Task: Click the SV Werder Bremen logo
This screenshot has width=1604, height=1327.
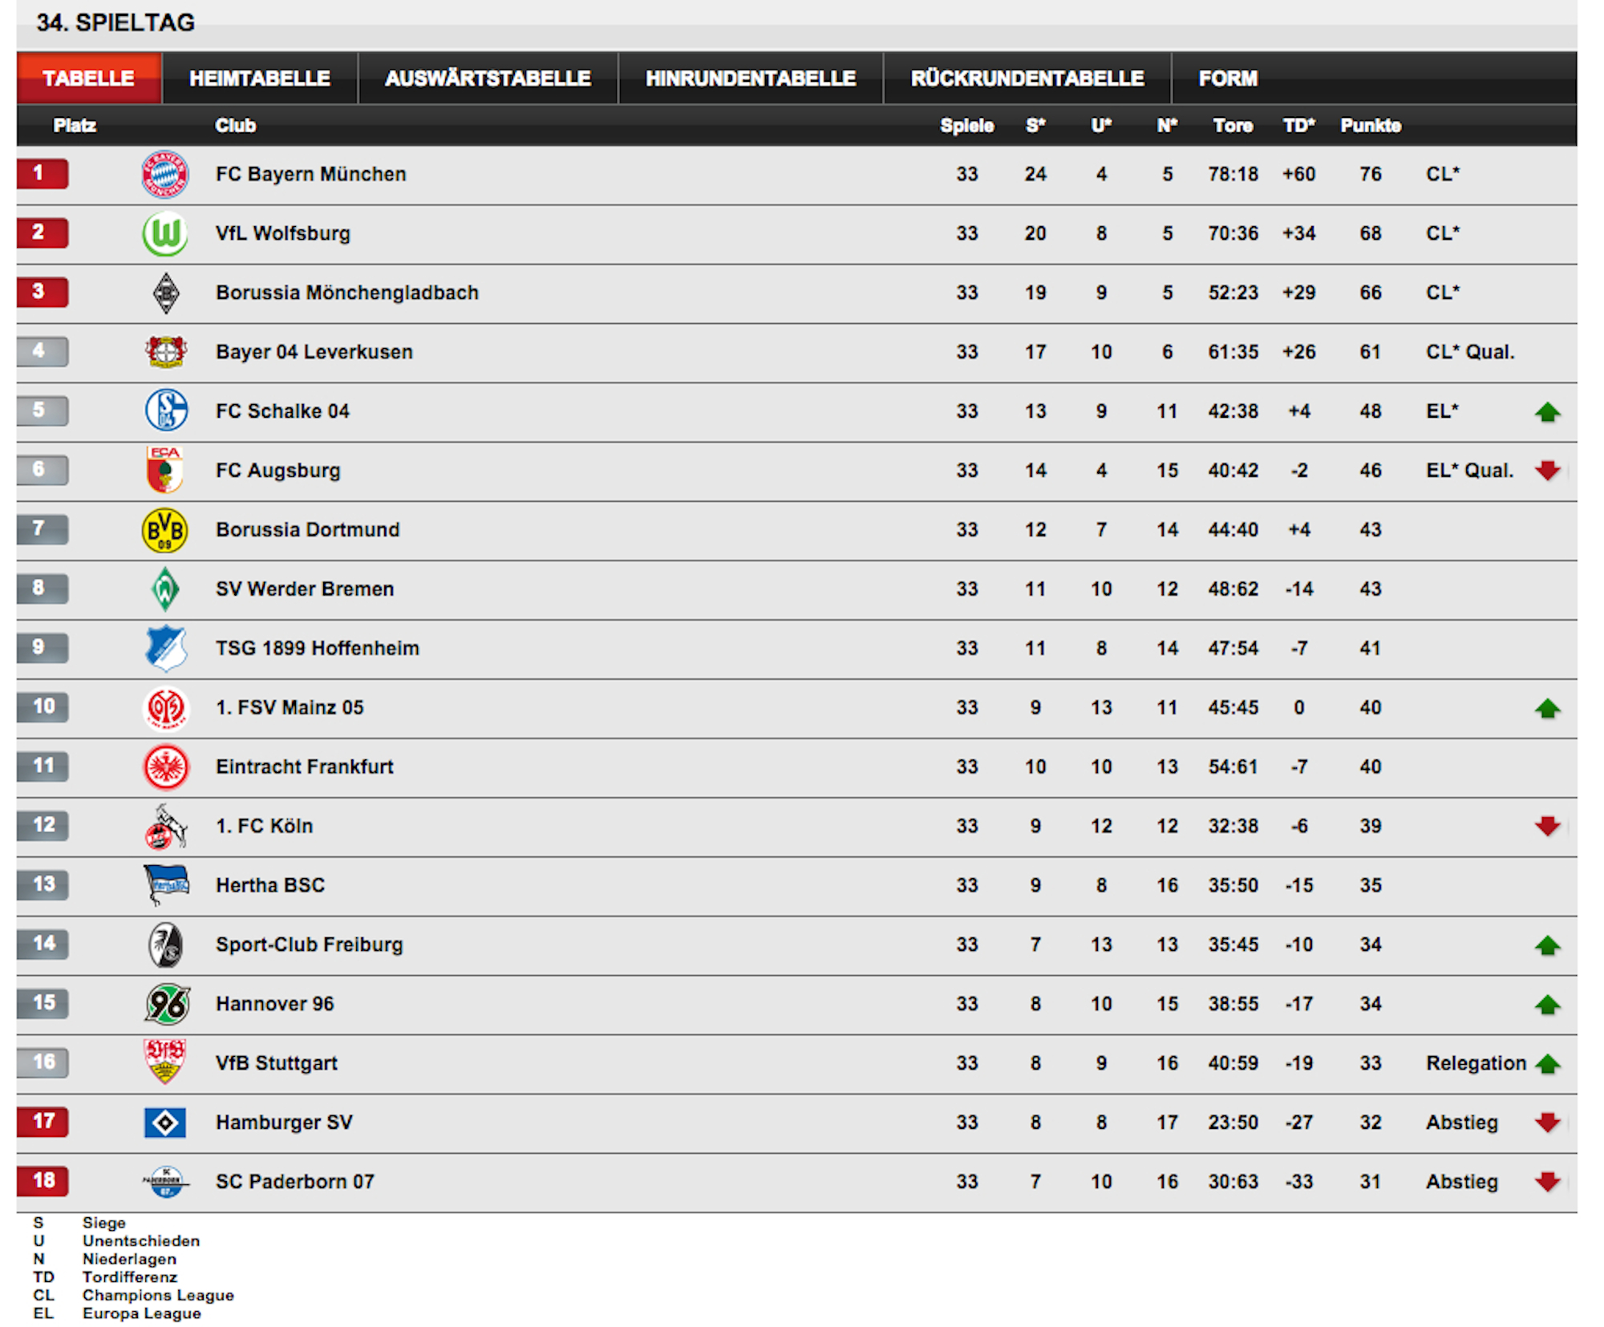Action: click(x=165, y=589)
